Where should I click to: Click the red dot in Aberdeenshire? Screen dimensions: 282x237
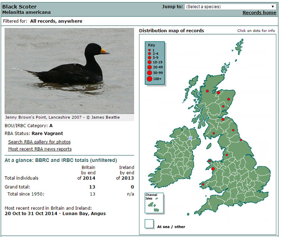(x=228, y=99)
